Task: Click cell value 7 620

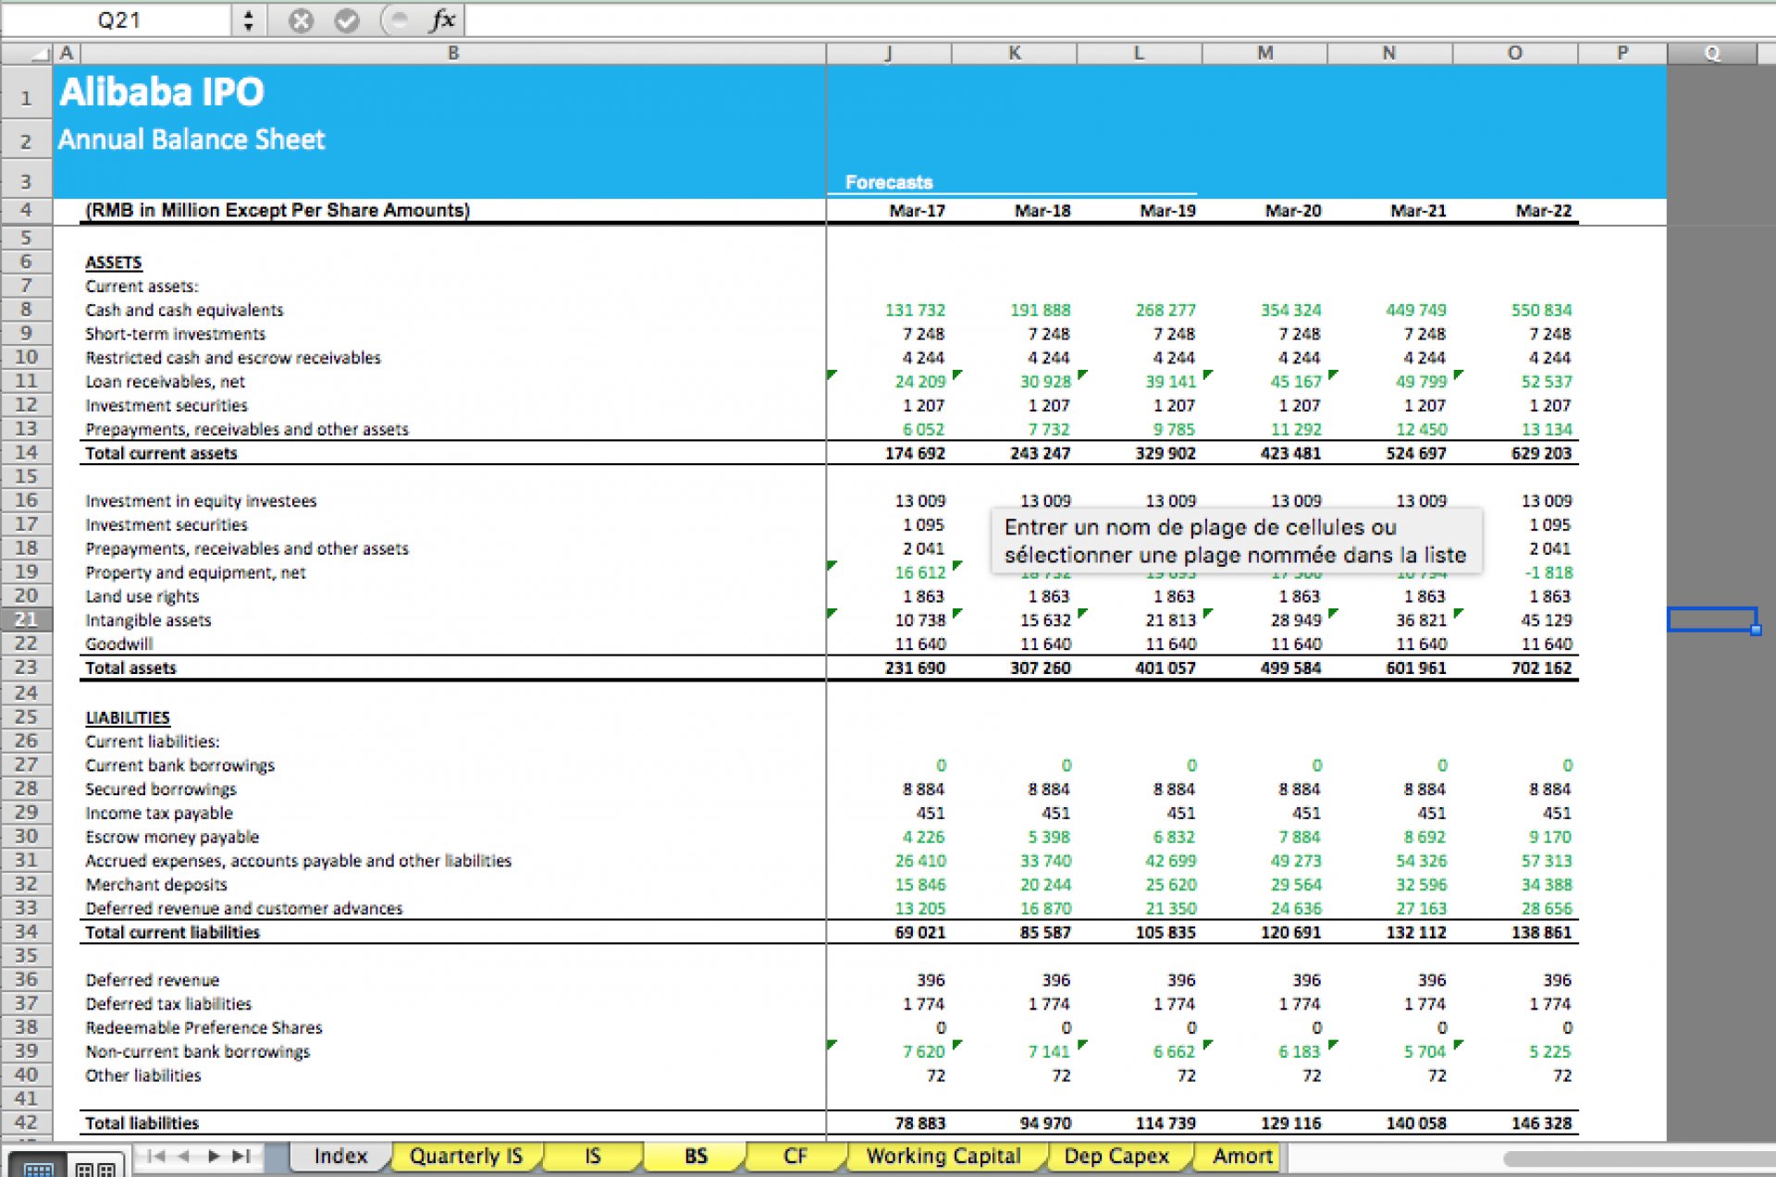Action: click(x=923, y=1051)
